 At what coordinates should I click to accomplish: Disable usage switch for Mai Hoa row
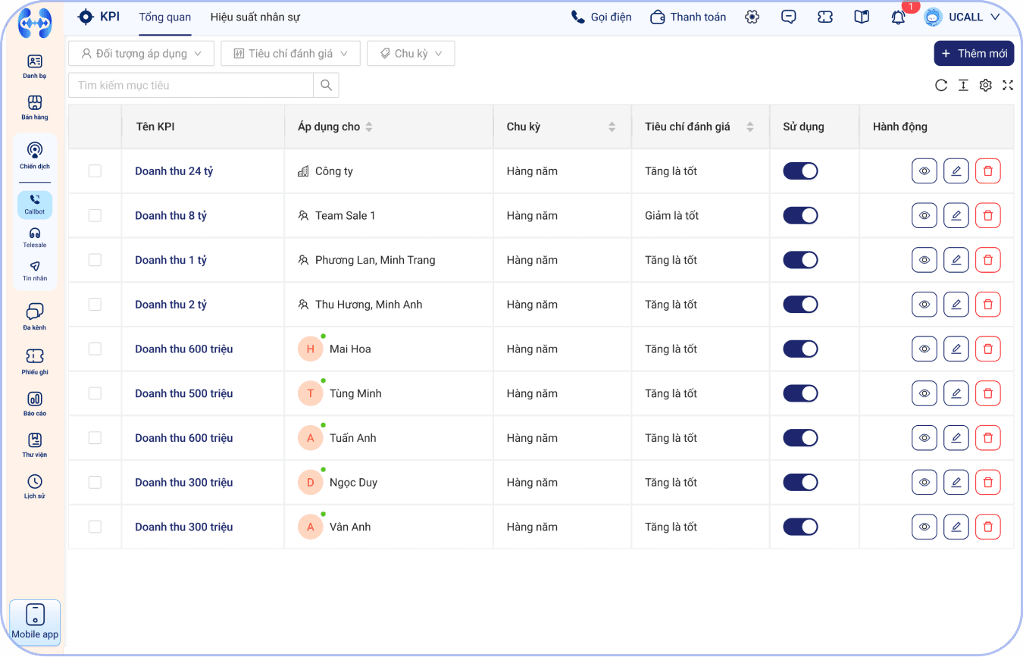(800, 349)
